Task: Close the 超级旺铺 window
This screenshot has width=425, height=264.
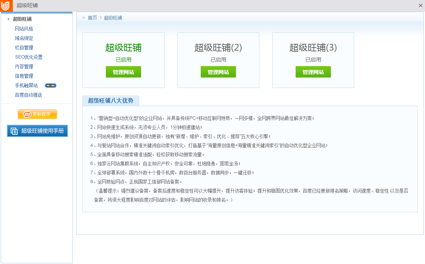Action: click(420, 6)
